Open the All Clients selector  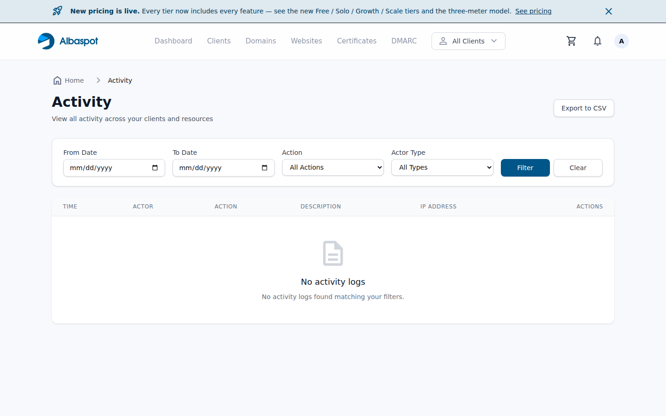(468, 41)
